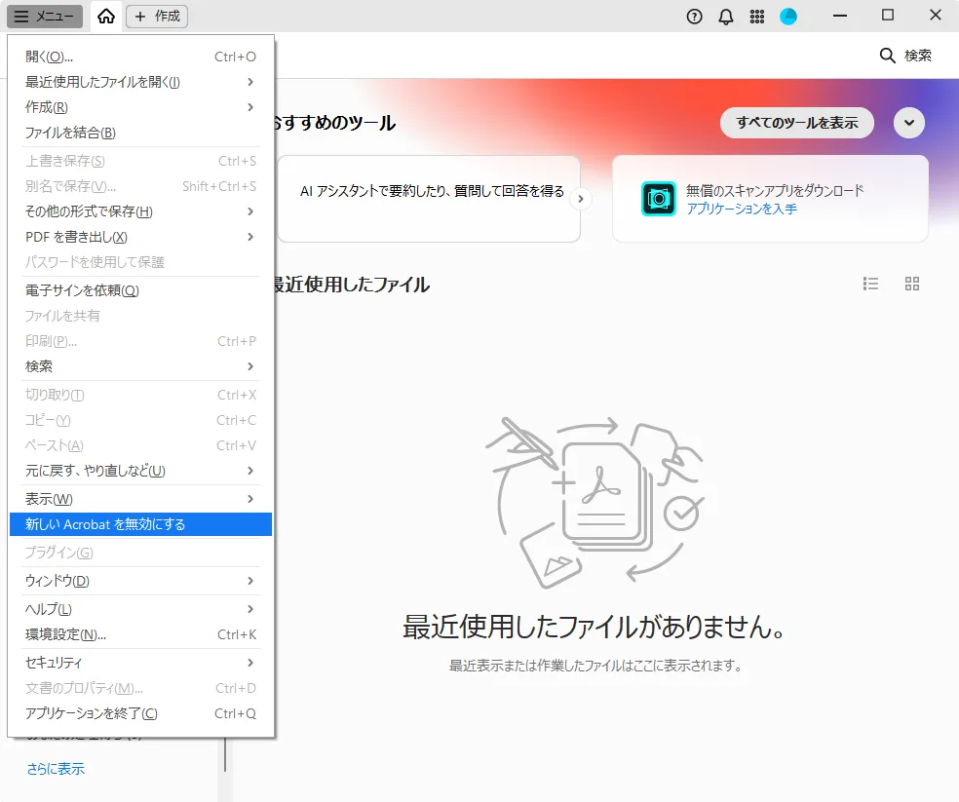
Task: Expand the セキュリティ submenu
Action: (140, 663)
